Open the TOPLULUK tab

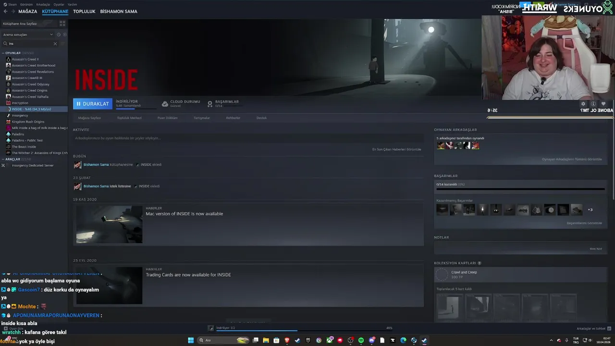click(84, 12)
